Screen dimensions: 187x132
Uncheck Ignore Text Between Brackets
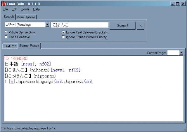pyautogui.click(x=63, y=32)
